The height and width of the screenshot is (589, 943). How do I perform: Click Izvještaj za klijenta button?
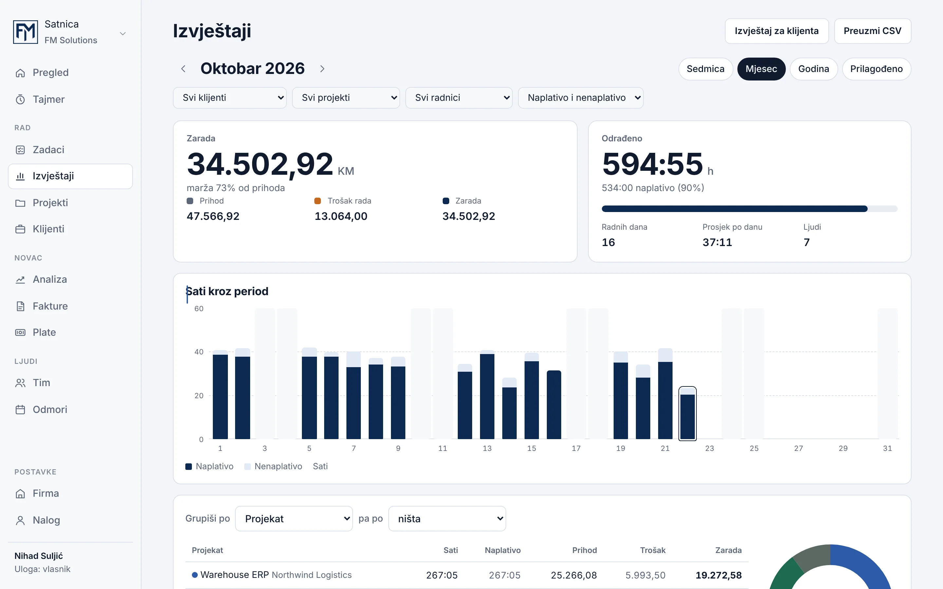tap(776, 31)
